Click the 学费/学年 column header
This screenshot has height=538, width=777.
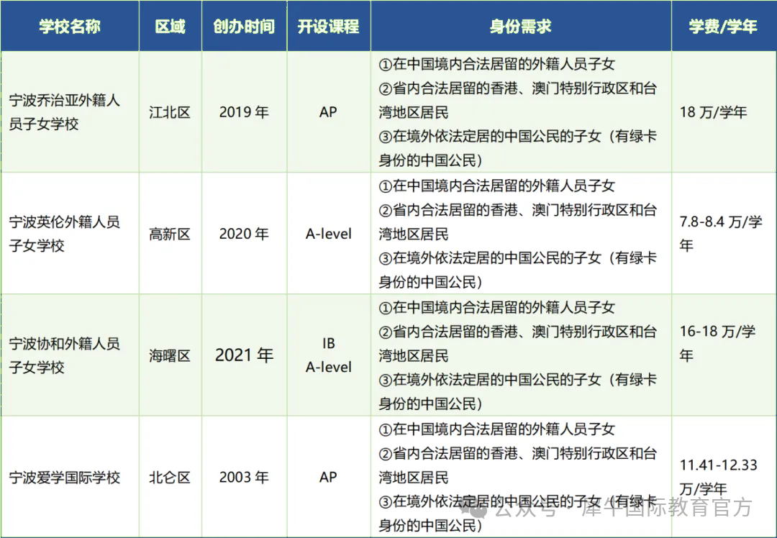(724, 26)
